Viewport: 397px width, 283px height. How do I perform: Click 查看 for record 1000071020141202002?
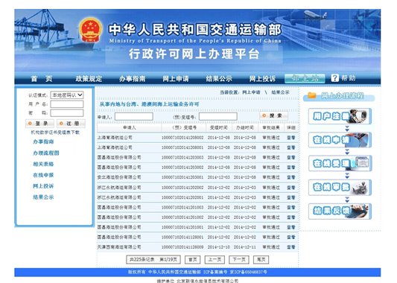pos(291,188)
